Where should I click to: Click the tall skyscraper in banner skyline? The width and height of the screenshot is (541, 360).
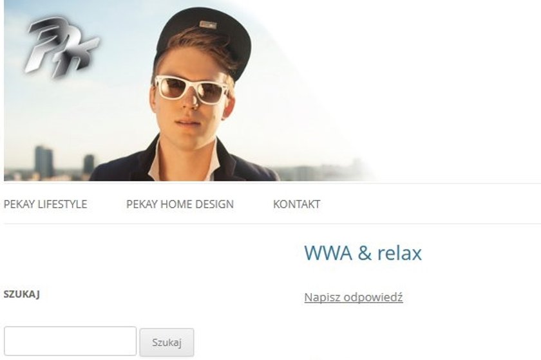pyautogui.click(x=44, y=161)
